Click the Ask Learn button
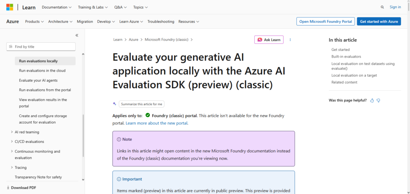 [269, 40]
